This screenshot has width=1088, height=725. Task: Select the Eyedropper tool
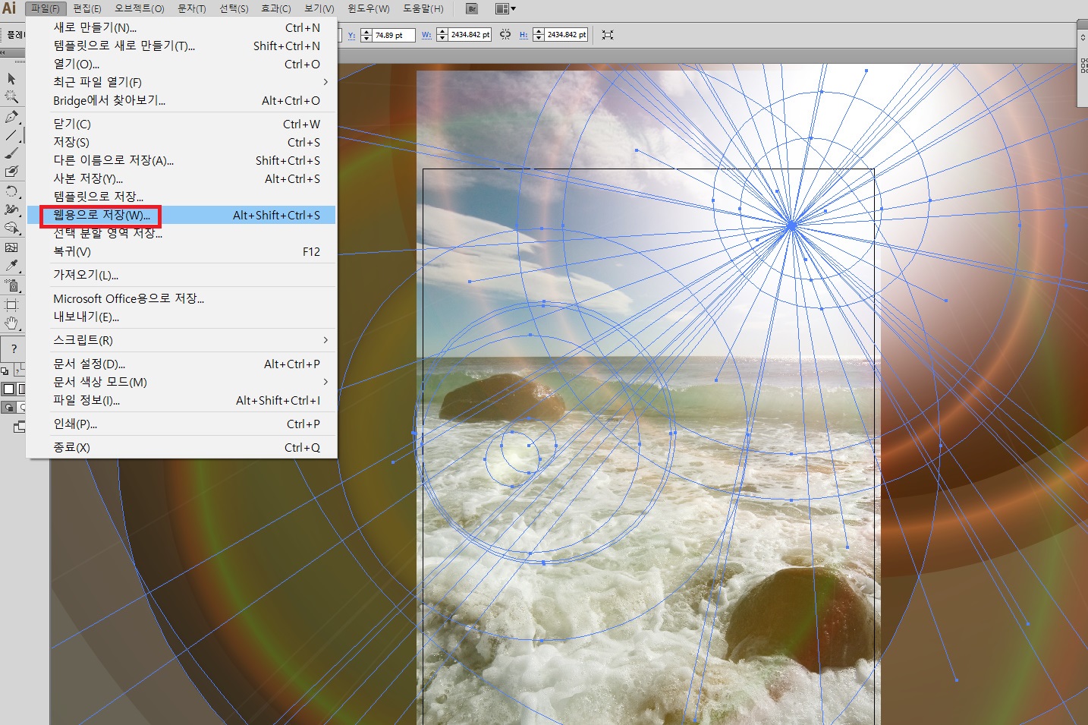click(11, 266)
